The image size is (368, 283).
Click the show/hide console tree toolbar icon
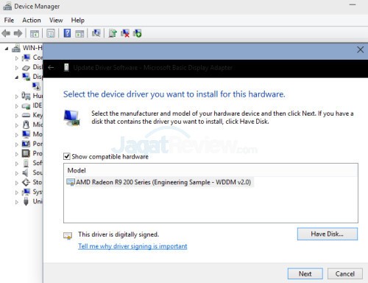(35, 33)
